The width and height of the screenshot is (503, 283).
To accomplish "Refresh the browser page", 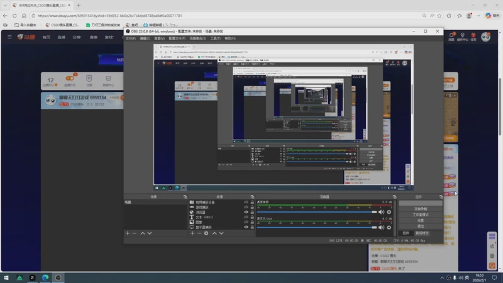I will pyautogui.click(x=14, y=15).
